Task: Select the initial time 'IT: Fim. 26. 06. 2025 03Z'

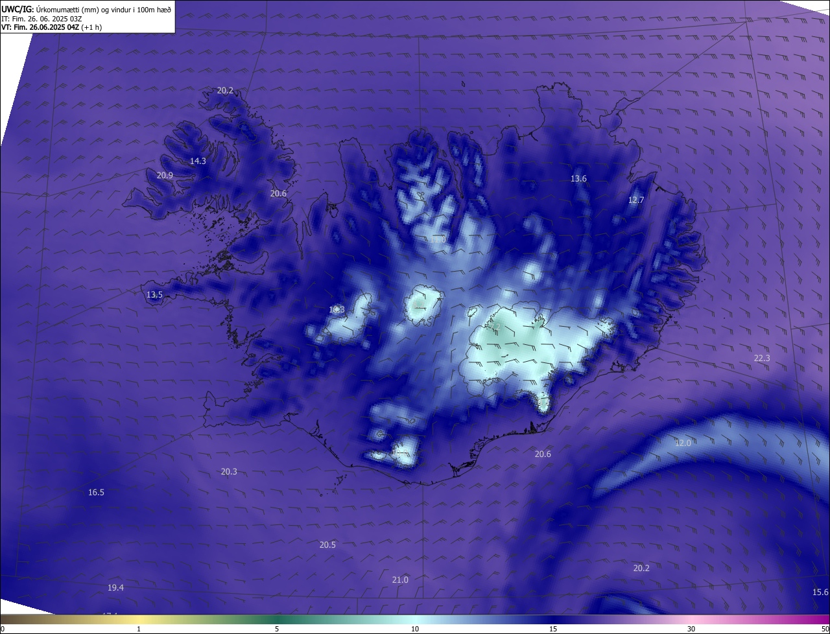Action: tap(42, 19)
